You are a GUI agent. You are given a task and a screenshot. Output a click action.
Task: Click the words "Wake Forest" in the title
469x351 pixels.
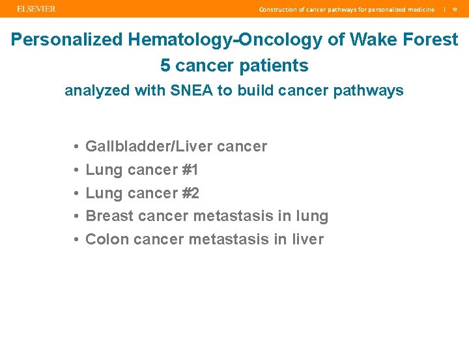(x=404, y=40)
